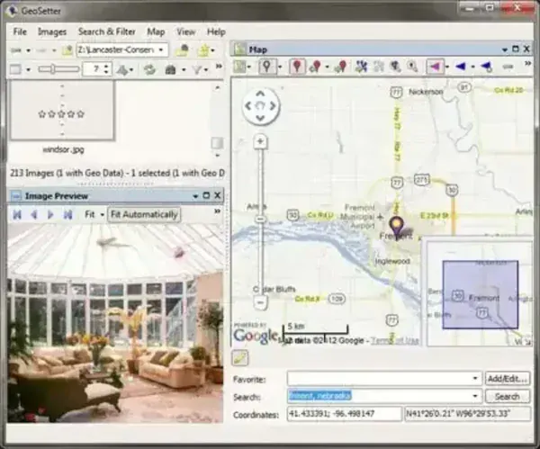540x449 pixels.
Task: Toggle the Fit Automatically button
Action: (x=144, y=214)
